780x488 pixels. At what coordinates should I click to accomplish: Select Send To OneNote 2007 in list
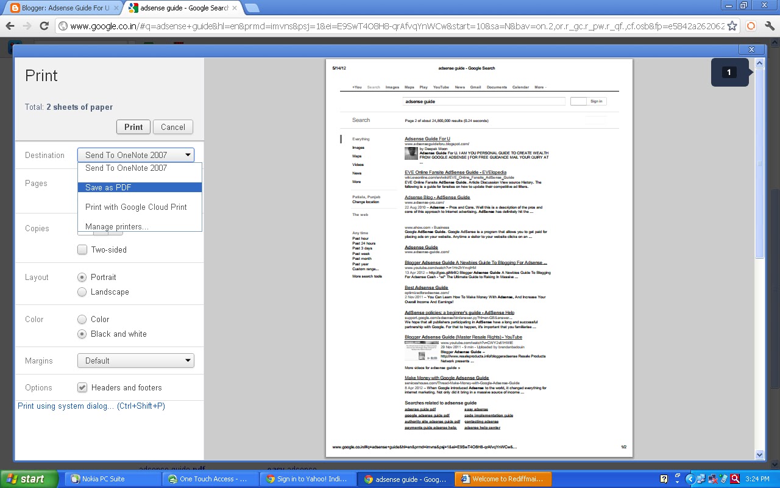140,168
